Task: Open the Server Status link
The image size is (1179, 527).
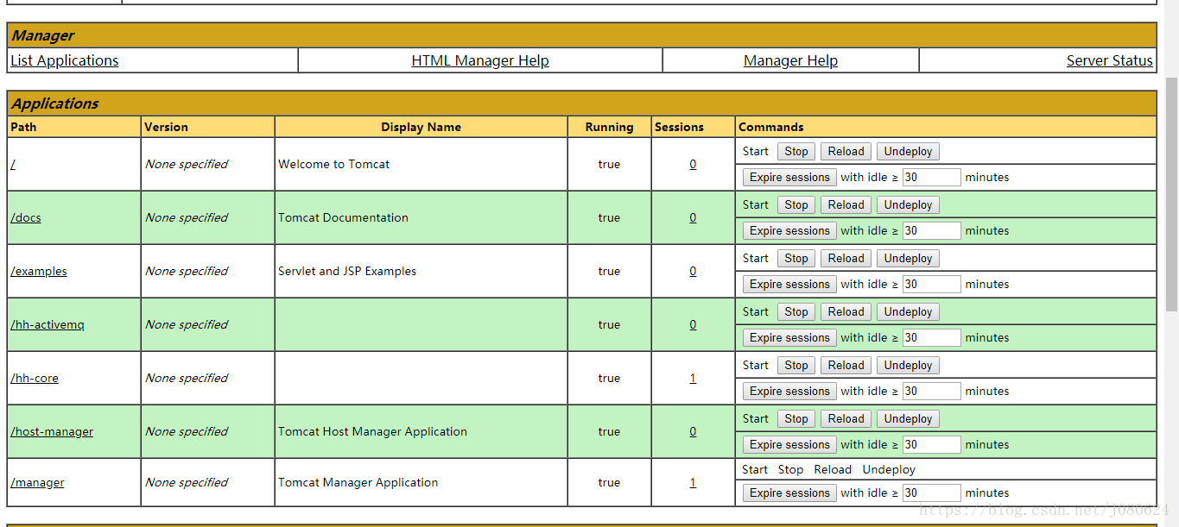Action: click(1110, 60)
